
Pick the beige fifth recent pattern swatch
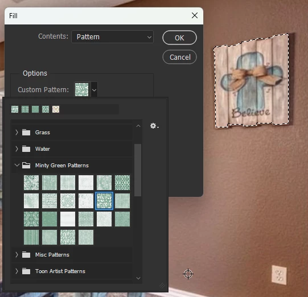pos(56,109)
